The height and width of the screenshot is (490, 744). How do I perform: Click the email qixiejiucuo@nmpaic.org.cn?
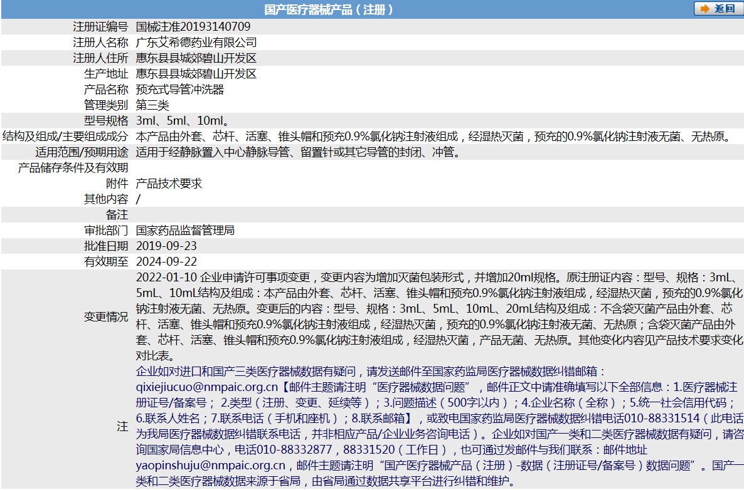[207, 387]
